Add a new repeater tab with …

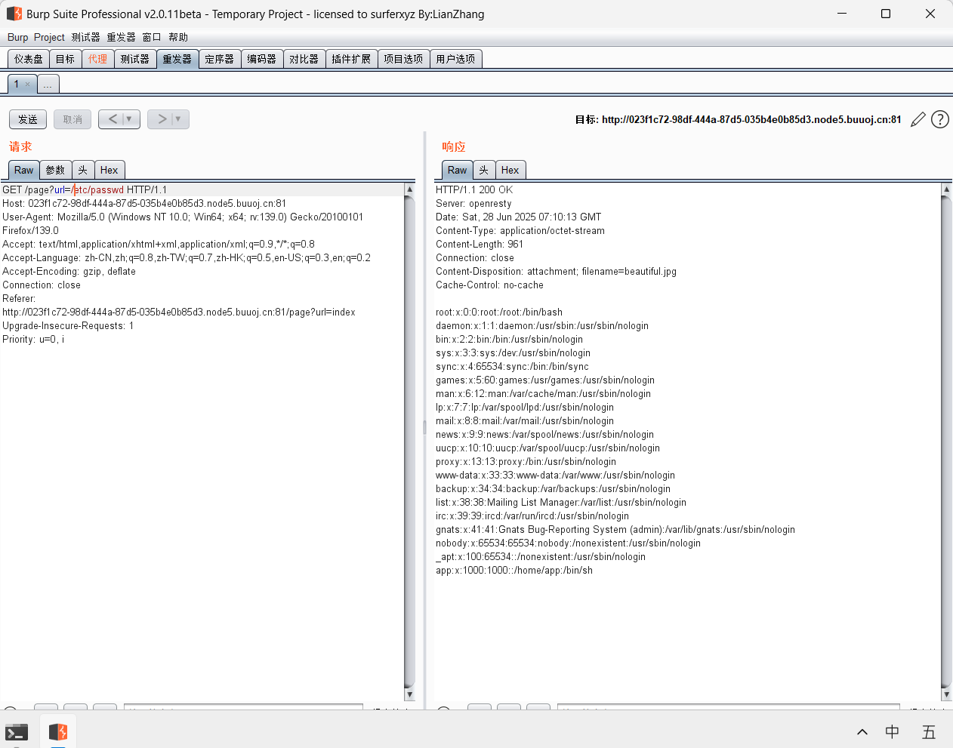point(48,85)
